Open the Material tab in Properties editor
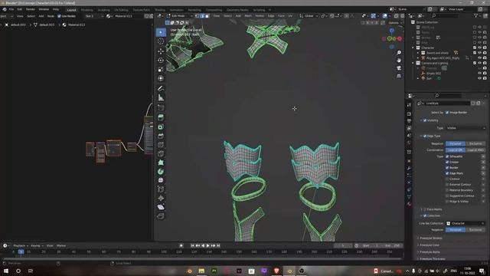Viewport: 490px width, 276px height. (409, 204)
